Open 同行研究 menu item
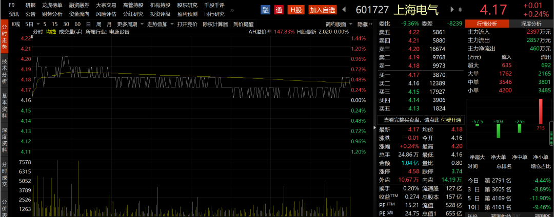The width and height of the screenshot is (554, 217). coord(214,14)
